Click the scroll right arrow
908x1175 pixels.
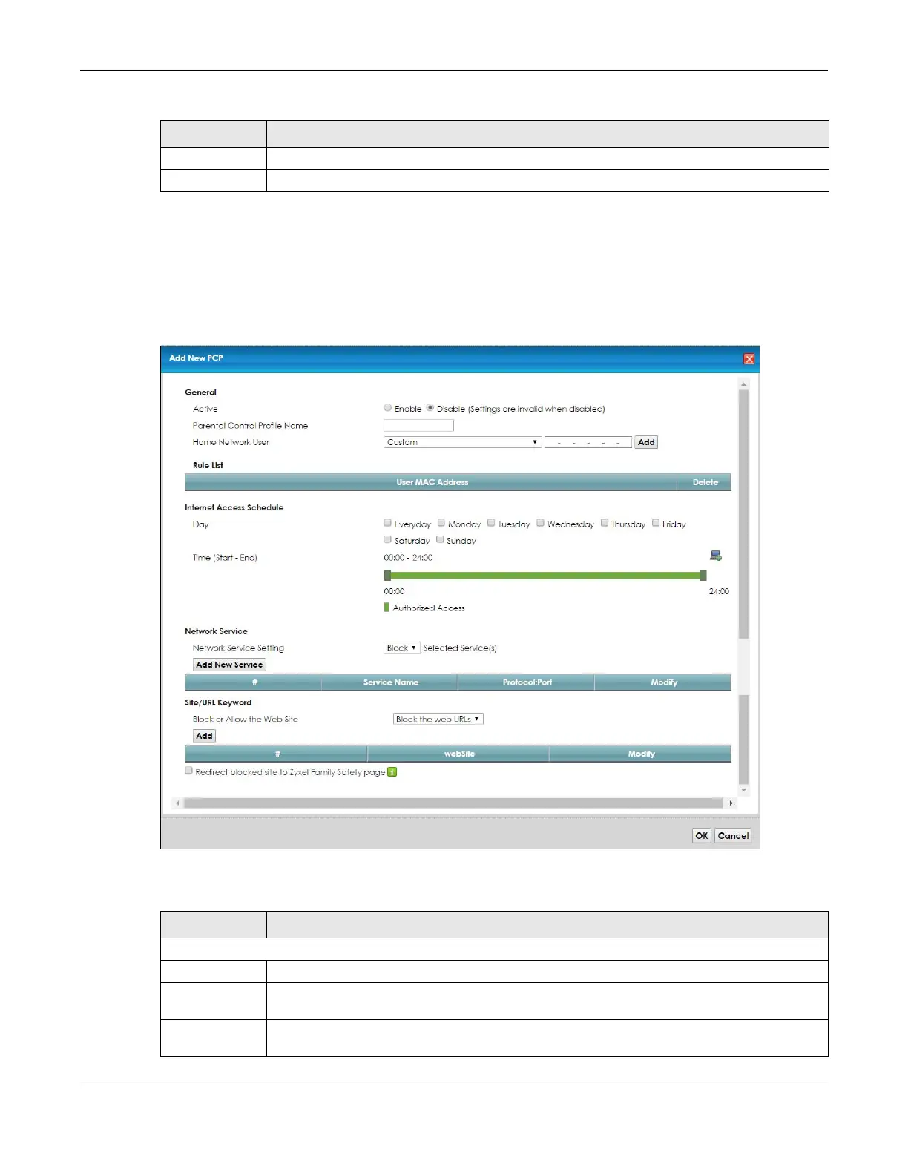click(731, 803)
